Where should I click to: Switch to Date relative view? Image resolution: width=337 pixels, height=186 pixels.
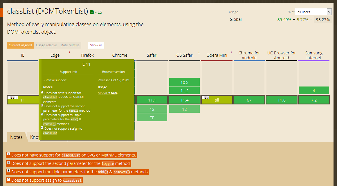(x=70, y=45)
